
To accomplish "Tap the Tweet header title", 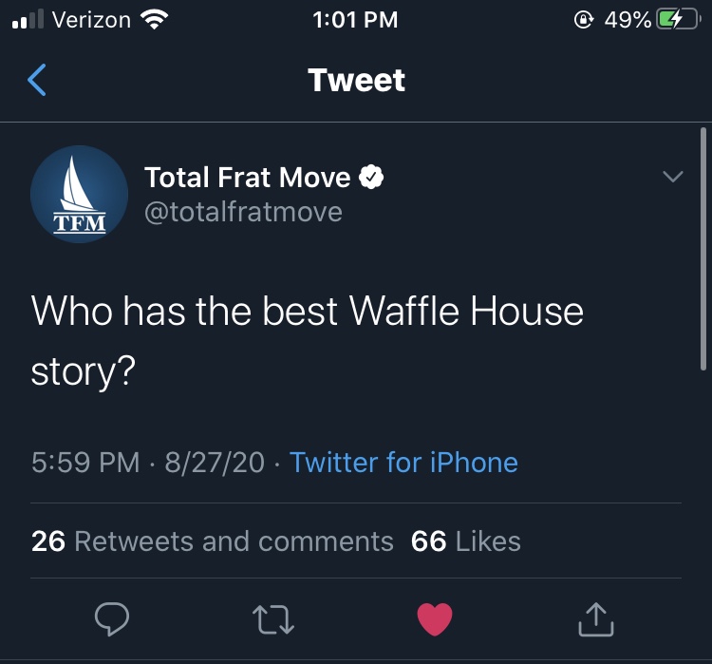I will point(356,80).
